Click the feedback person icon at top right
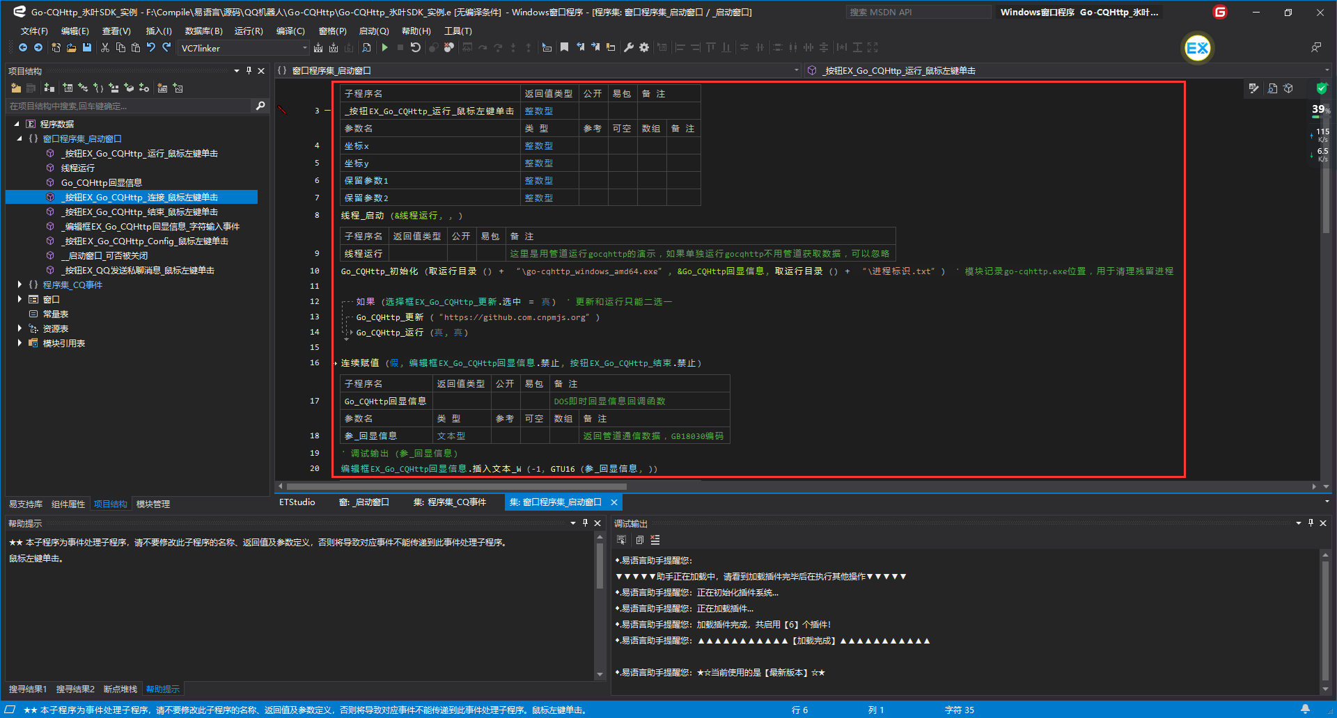The image size is (1337, 718). coord(1316,47)
